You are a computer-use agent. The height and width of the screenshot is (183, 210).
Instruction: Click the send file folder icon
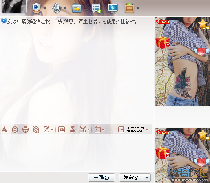[77, 8]
